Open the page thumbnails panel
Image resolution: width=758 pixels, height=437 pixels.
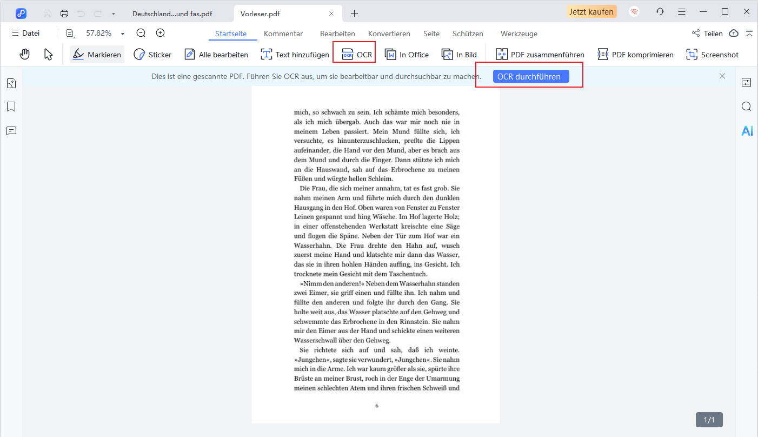tap(11, 83)
